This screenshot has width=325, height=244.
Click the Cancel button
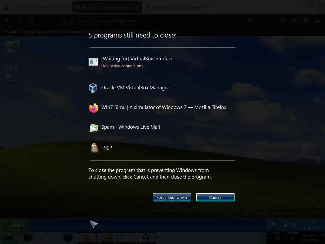point(215,197)
